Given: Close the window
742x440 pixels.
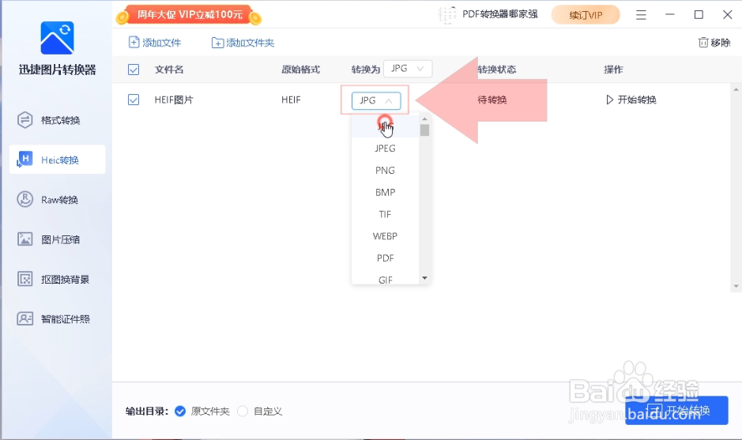Looking at the screenshot, I should [x=728, y=15].
